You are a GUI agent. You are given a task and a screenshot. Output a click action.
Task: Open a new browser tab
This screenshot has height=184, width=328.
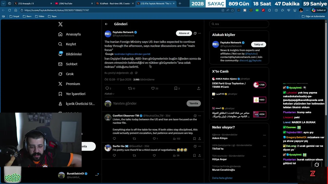[180, 4]
